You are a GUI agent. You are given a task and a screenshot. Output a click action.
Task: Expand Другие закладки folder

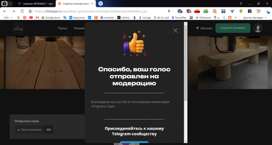(255, 17)
